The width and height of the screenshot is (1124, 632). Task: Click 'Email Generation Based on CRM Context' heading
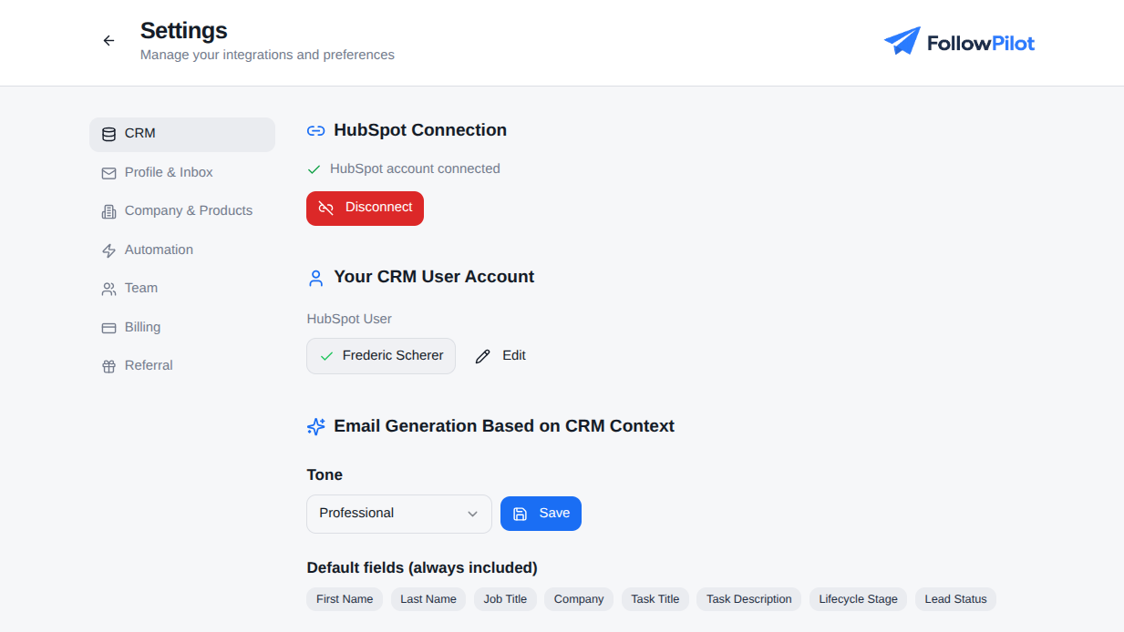[x=504, y=426]
